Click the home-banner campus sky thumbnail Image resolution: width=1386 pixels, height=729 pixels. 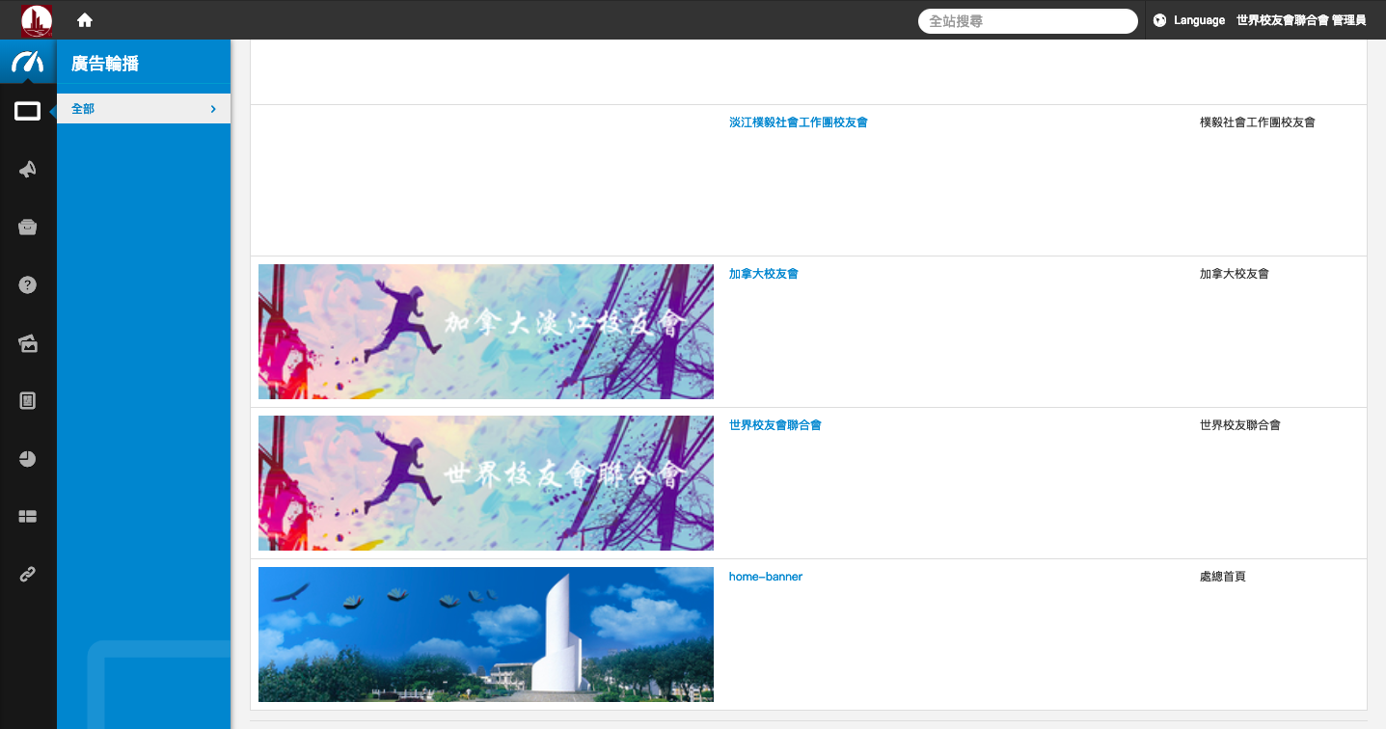tap(486, 634)
